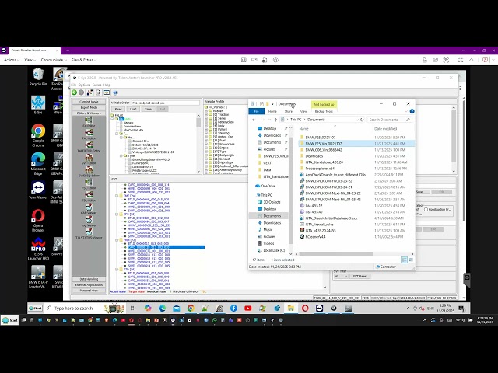Click the YouTube icon in remote taskbar
Viewport: 498px width, 373px height.
pyautogui.click(x=247, y=308)
